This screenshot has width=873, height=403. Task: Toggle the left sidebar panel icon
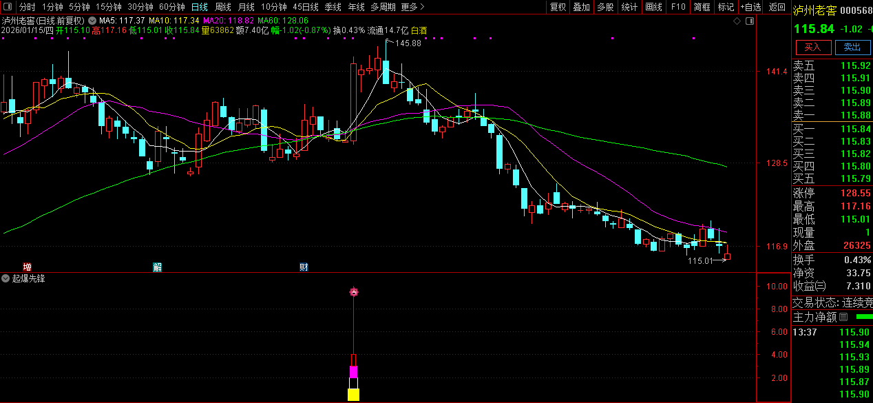tap(7, 7)
